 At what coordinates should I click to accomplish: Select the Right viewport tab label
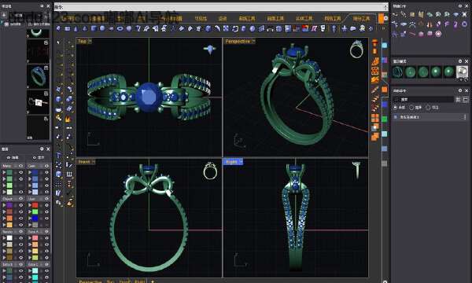(x=231, y=162)
